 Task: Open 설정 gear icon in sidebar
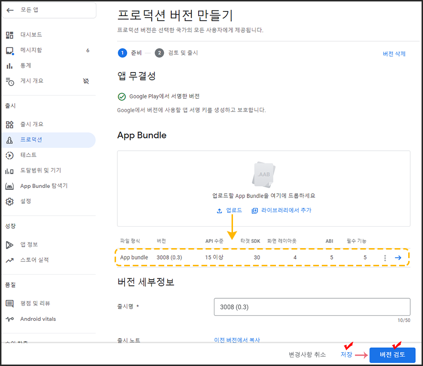point(10,201)
